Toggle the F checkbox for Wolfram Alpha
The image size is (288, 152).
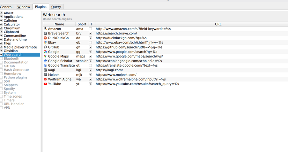click(90, 79)
